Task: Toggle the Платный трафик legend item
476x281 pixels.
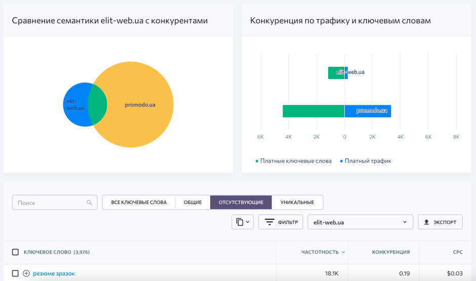Action: pyautogui.click(x=366, y=161)
